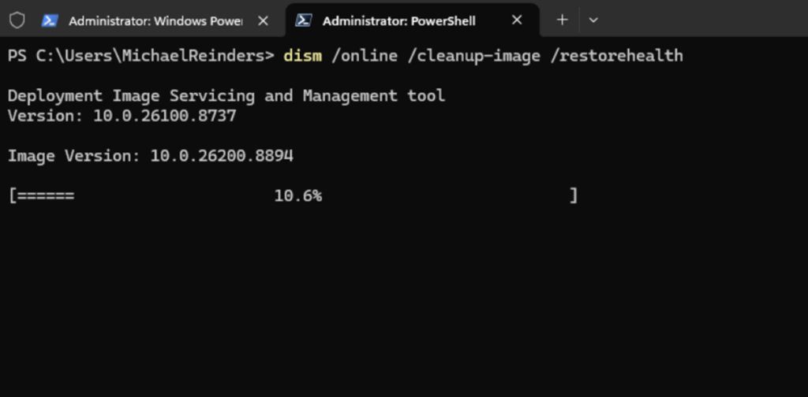The width and height of the screenshot is (808, 397).
Task: Select the Administrator: PowerShell tab
Action: [412, 20]
